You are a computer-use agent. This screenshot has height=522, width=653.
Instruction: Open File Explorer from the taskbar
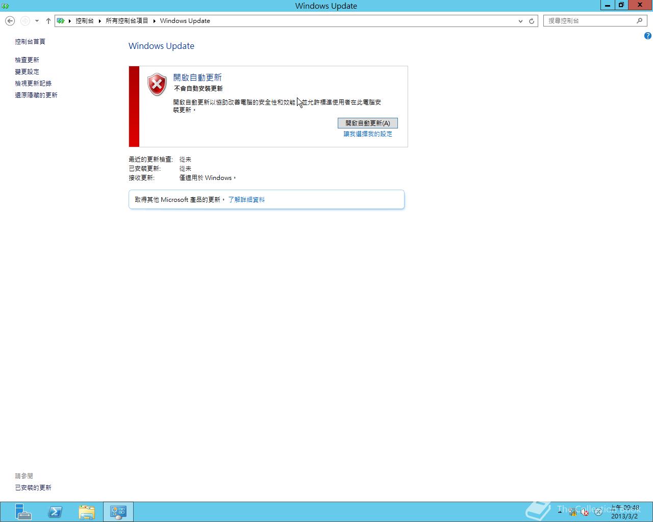(87, 512)
